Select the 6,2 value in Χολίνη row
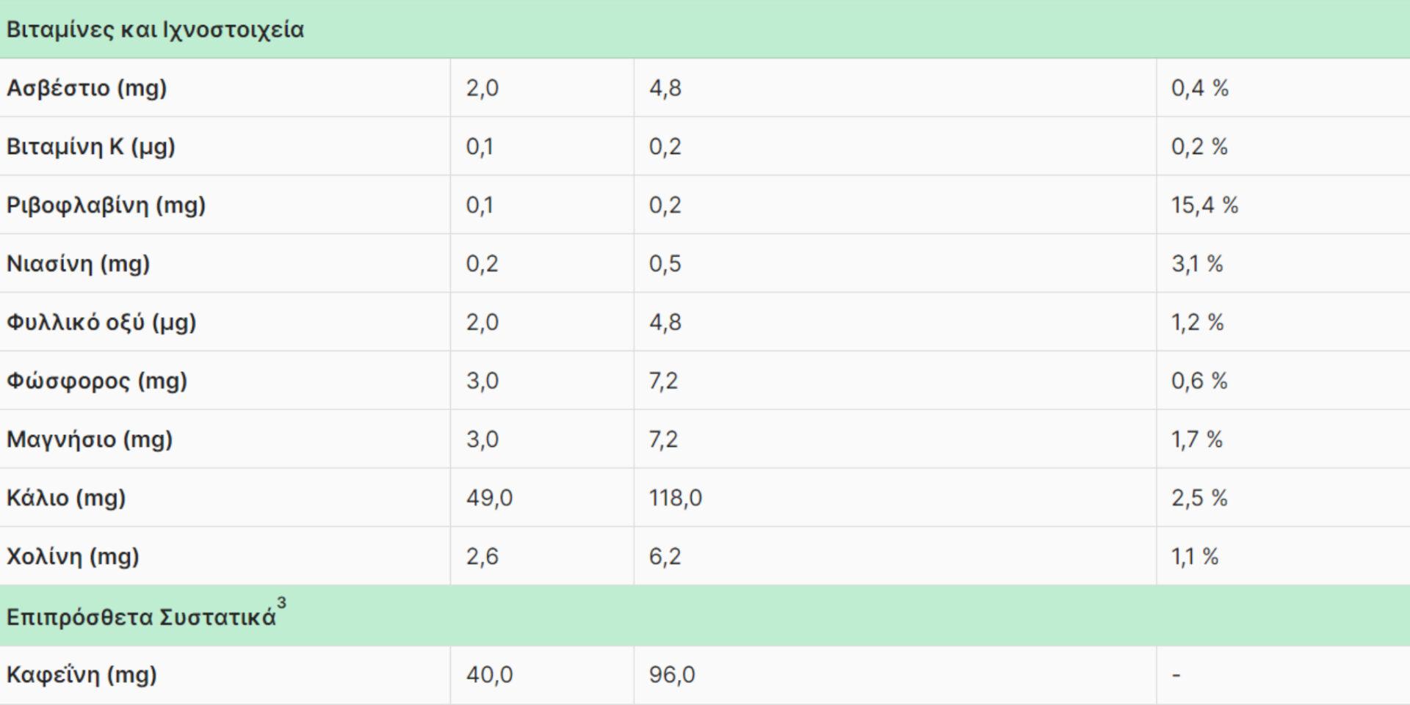This screenshot has width=1410, height=705. click(665, 557)
